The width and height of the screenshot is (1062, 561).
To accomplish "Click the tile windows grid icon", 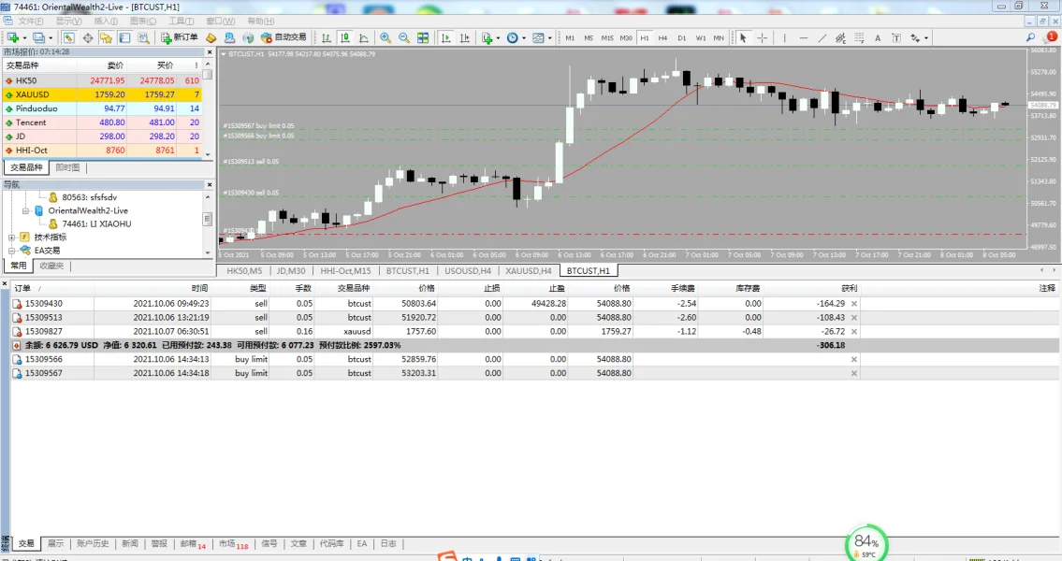I will (423, 37).
